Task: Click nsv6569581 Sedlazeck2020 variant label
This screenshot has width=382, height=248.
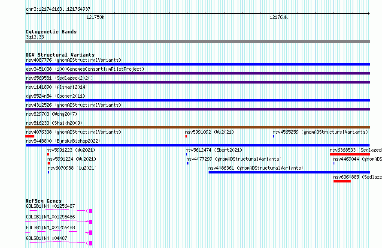Action: pyautogui.click(x=59, y=78)
